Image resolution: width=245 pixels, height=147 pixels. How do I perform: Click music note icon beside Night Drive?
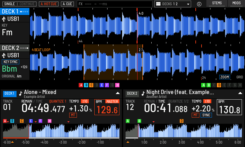coord(143,93)
